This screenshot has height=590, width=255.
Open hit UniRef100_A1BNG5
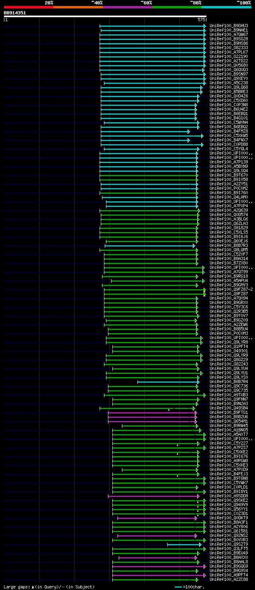pyautogui.click(x=229, y=430)
